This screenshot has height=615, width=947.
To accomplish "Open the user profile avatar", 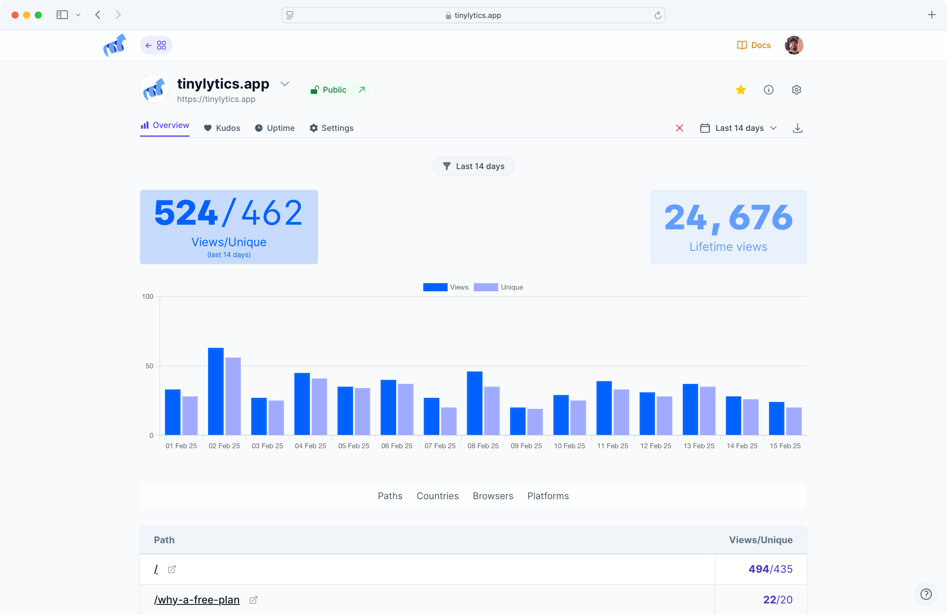I will pos(794,45).
